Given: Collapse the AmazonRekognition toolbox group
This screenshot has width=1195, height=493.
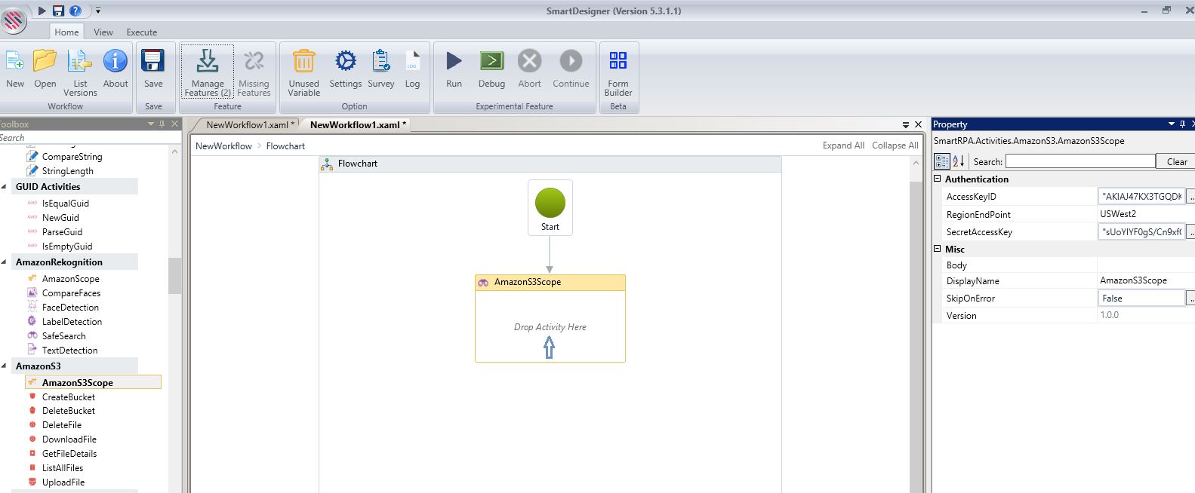Looking at the screenshot, I should [5, 262].
